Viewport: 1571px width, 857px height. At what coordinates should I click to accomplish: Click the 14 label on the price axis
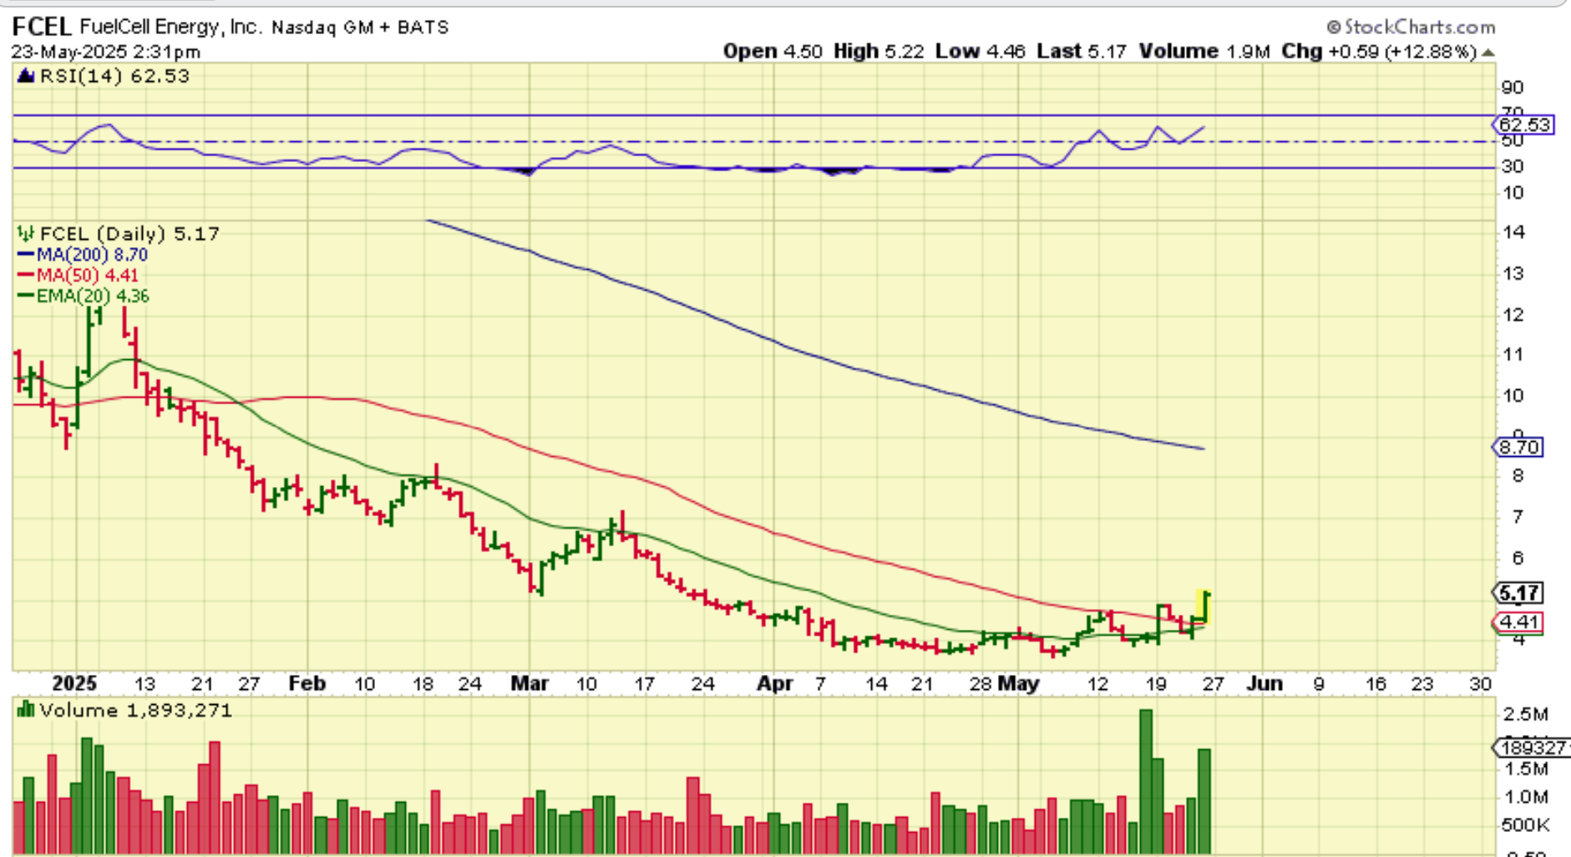1513,232
